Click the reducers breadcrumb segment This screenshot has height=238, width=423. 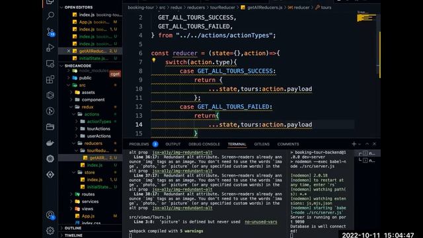196,7
